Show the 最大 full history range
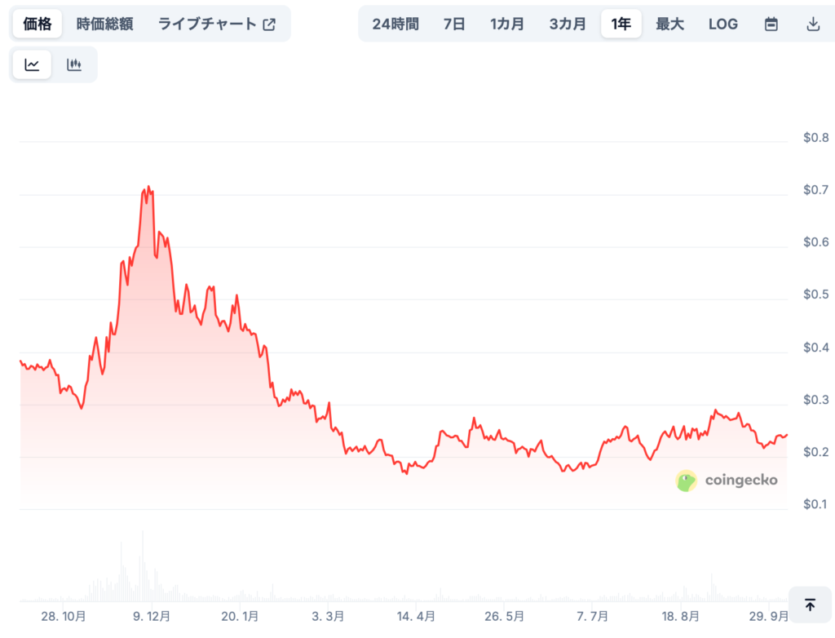 click(669, 24)
